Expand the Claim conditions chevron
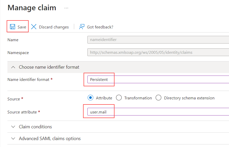 tap(13, 127)
